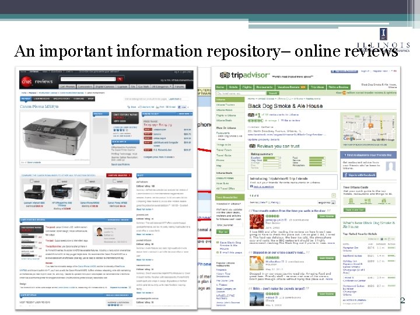The height and width of the screenshot is (315, 420).
Task: Click the CNET red logo
Action: [x=26, y=82]
